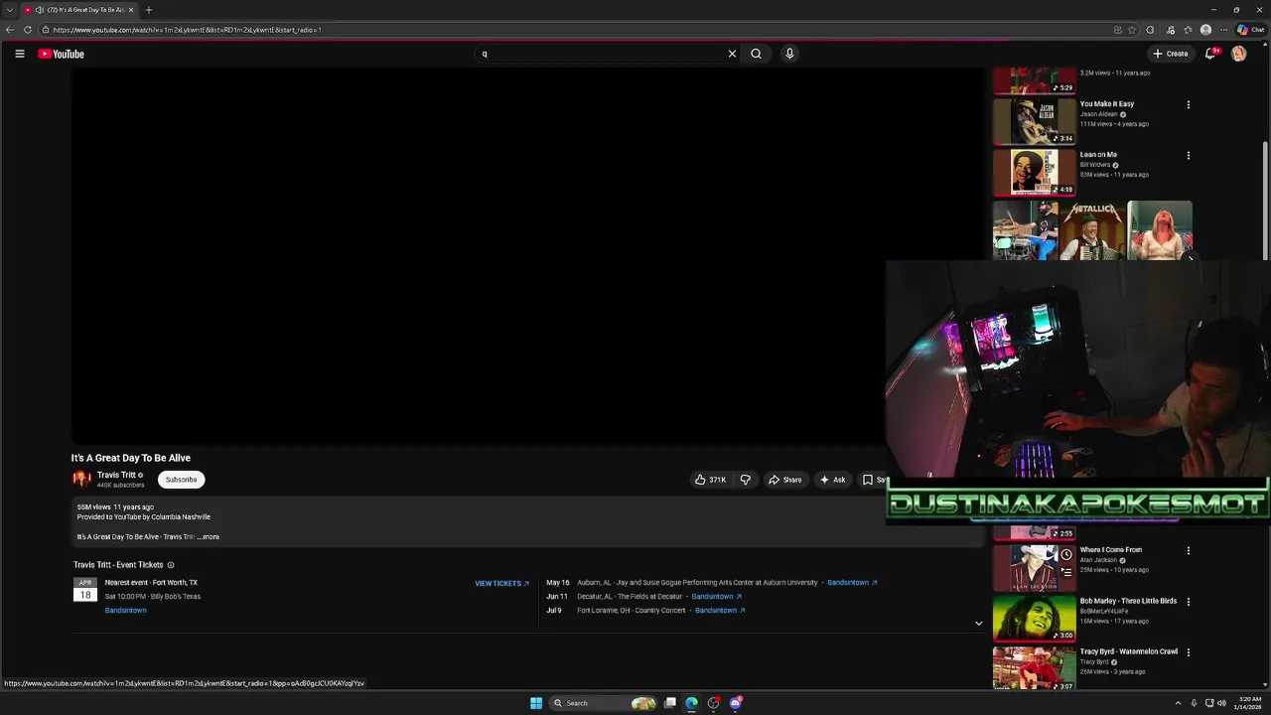Open the Edge icon on the taskbar
This screenshot has width=1271, height=715.
pos(691,703)
